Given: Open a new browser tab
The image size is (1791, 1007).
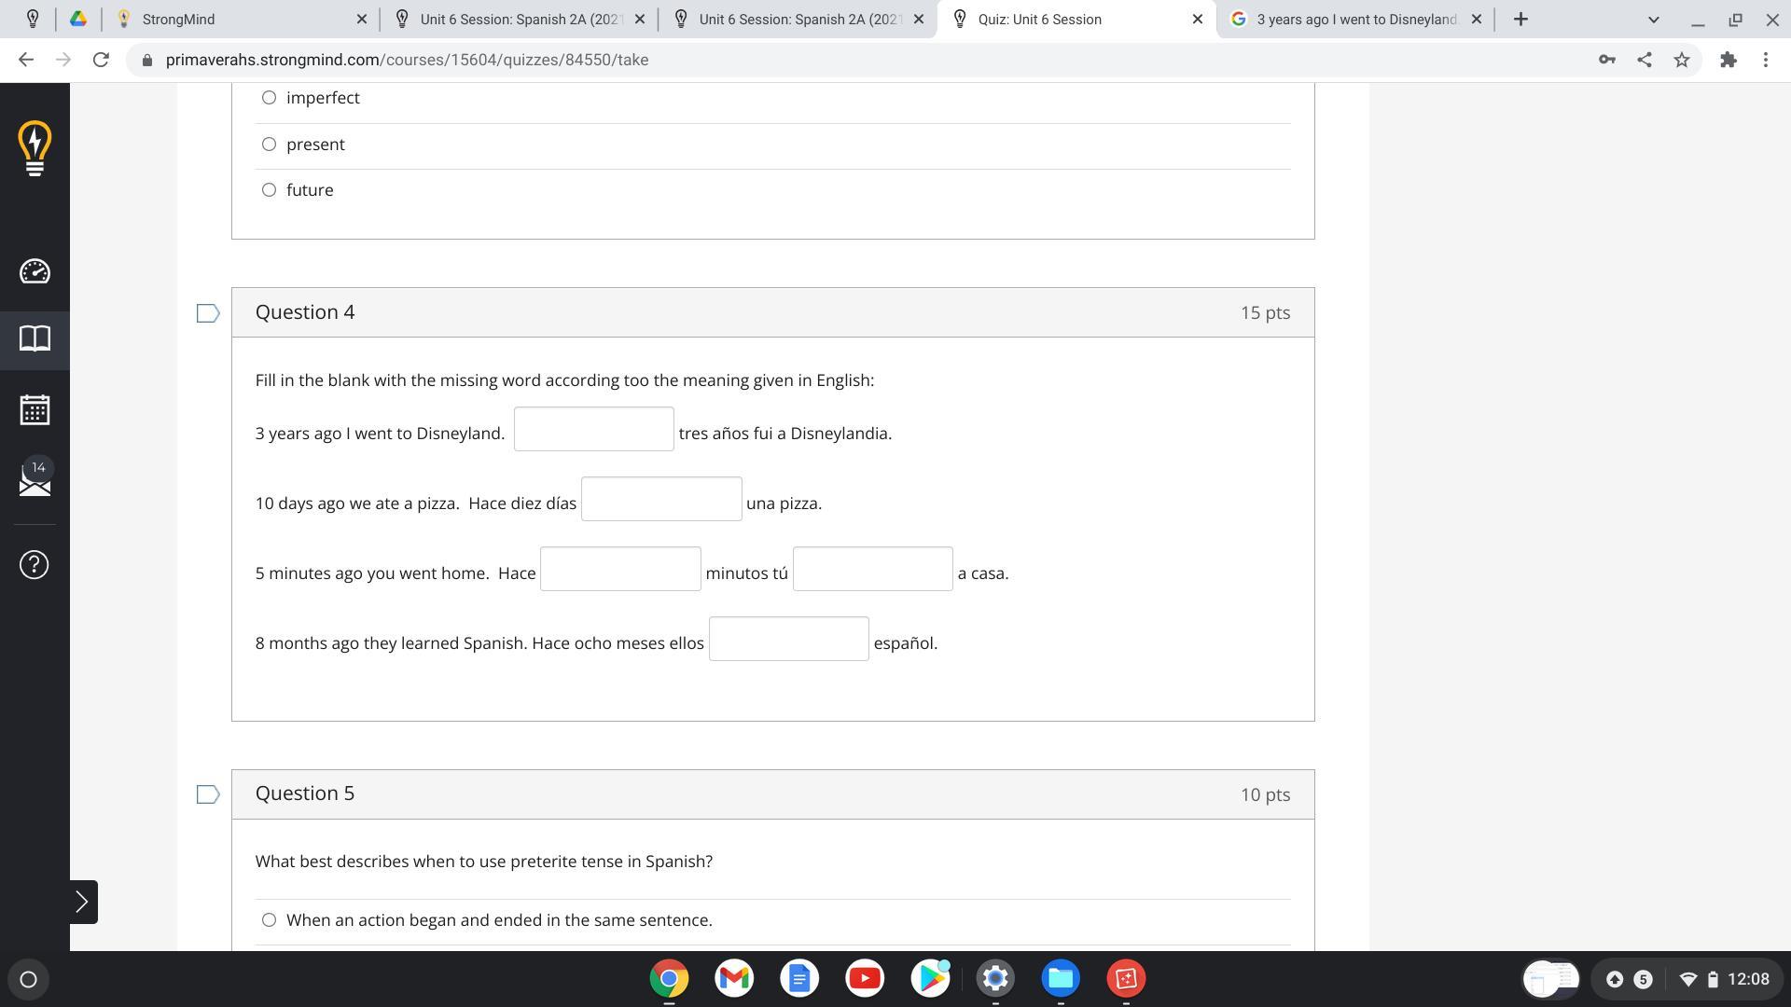Looking at the screenshot, I should click(x=1520, y=19).
